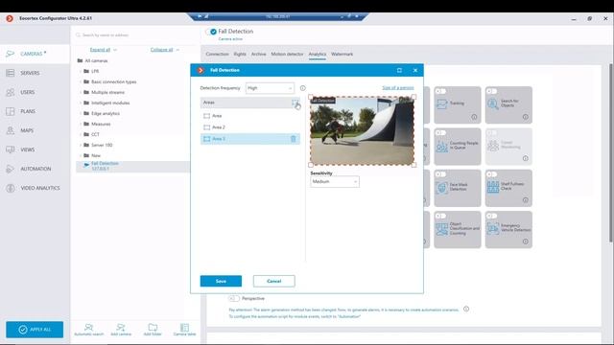Open info for Search for Objects card
Screen dimensions: 614x345
[x=526, y=117]
